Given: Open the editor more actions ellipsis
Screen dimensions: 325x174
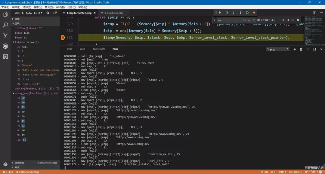Looking at the screenshot, I should (x=321, y=13).
